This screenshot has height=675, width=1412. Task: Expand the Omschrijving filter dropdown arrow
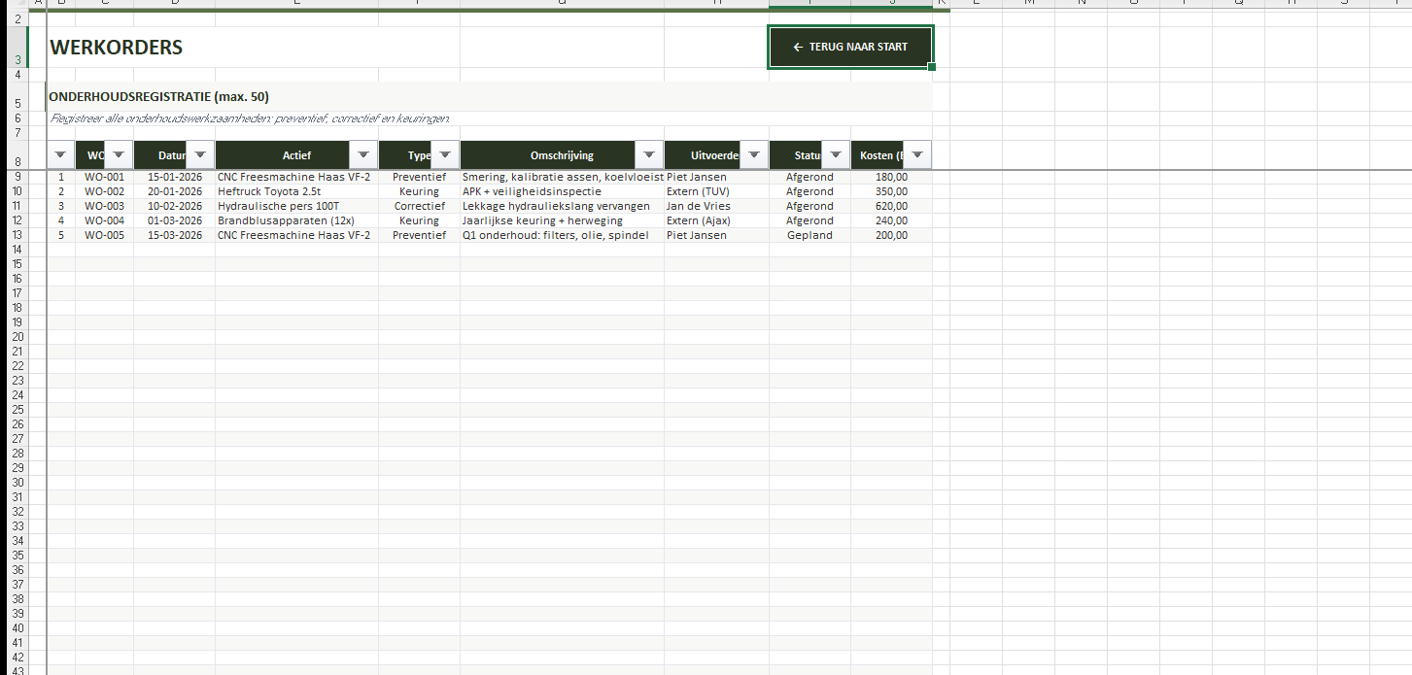coord(649,155)
